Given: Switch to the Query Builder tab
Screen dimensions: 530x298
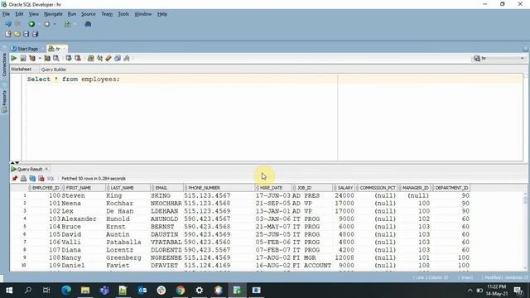Looking at the screenshot, I should (53, 70).
